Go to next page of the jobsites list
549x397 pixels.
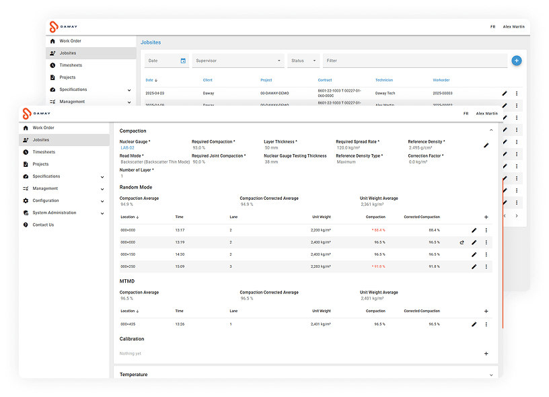[516, 216]
